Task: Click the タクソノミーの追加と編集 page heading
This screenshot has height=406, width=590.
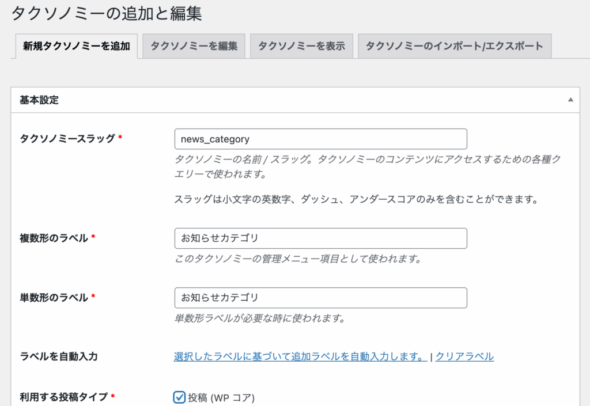Action: point(107,14)
